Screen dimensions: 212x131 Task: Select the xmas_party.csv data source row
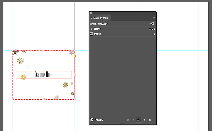coord(123,24)
